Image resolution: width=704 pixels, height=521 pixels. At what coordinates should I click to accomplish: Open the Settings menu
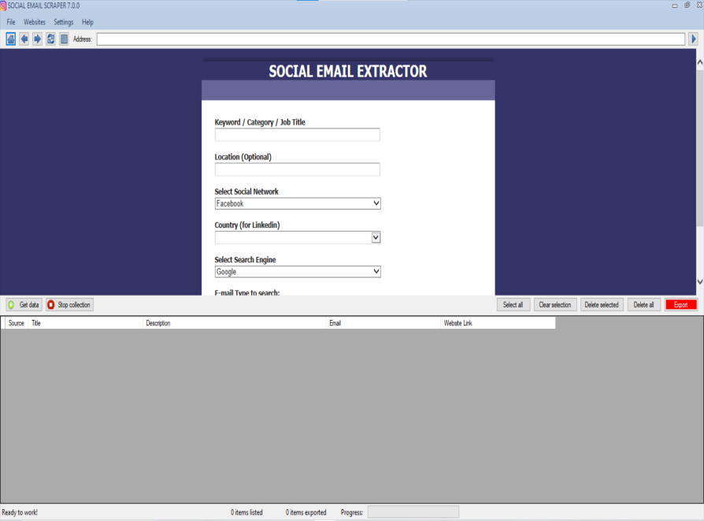click(x=63, y=22)
